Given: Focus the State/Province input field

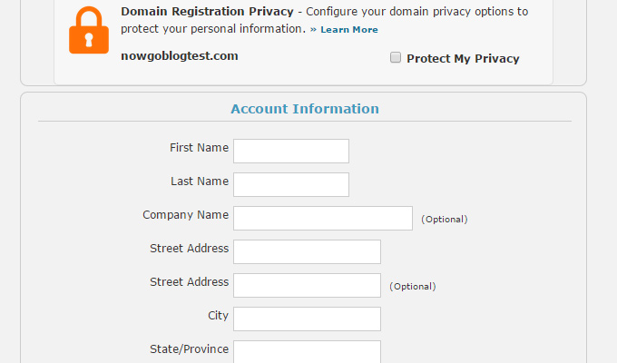Looking at the screenshot, I should (x=307, y=352).
